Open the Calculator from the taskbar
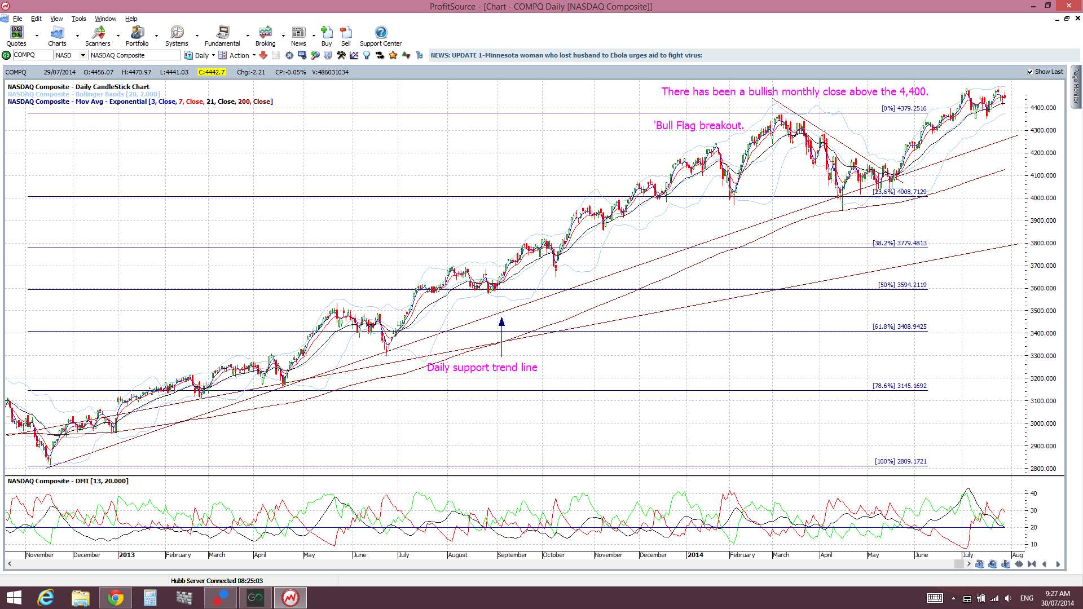1083x609 pixels. [x=150, y=598]
